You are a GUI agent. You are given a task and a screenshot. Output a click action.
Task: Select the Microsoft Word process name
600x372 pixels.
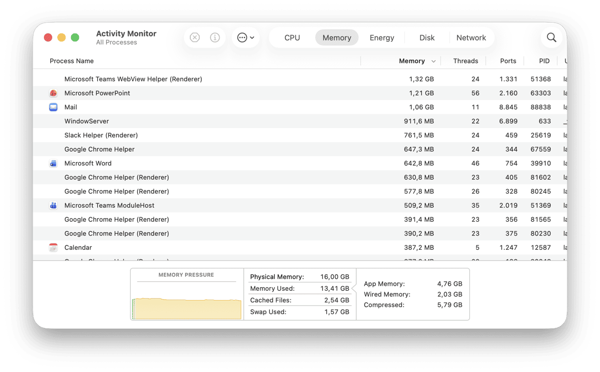88,163
